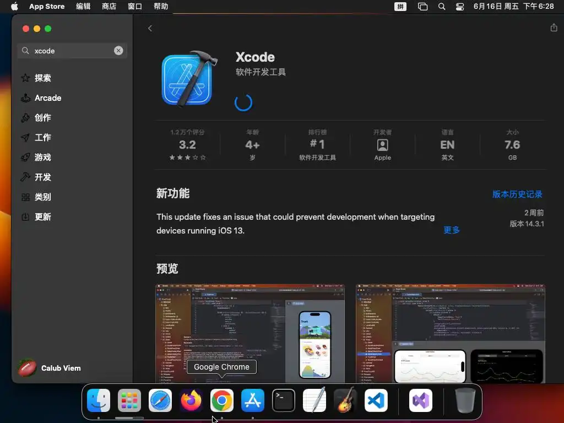This screenshot has width=564, height=423.
Task: Open the Explore (探索) sidebar section
Action: tap(42, 78)
